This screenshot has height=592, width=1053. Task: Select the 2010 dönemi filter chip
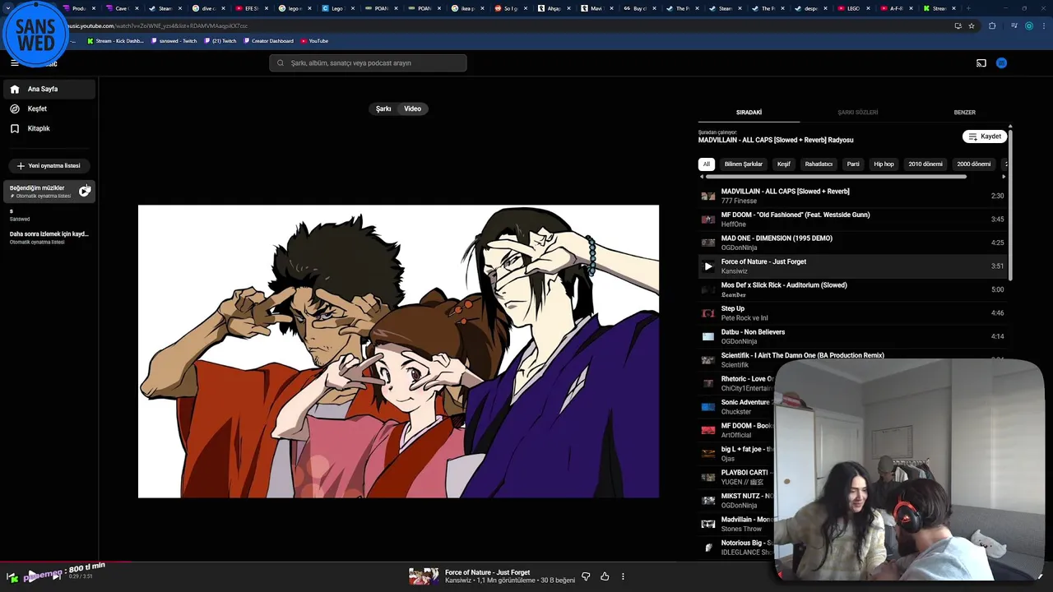coord(925,164)
